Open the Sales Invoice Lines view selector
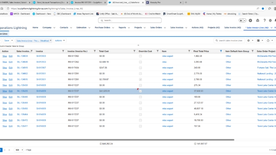This screenshot has width=276, height=155. (x=34, y=40)
